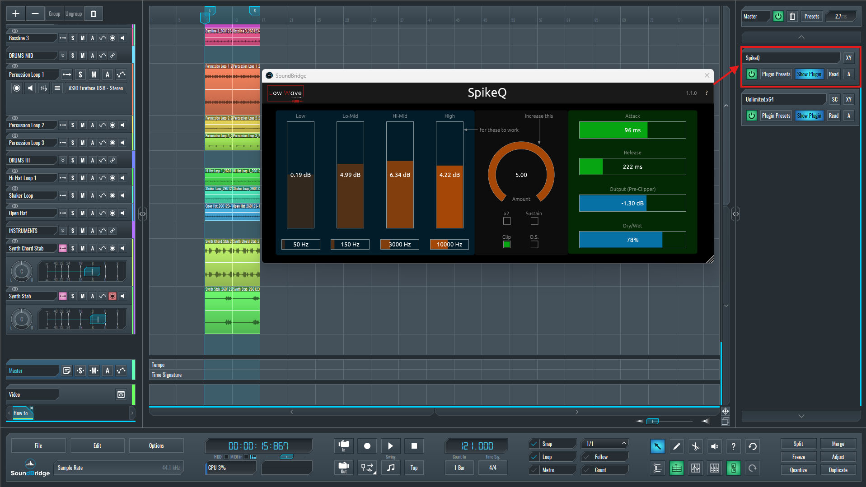Click the undo arrow icon

pyautogui.click(x=753, y=446)
